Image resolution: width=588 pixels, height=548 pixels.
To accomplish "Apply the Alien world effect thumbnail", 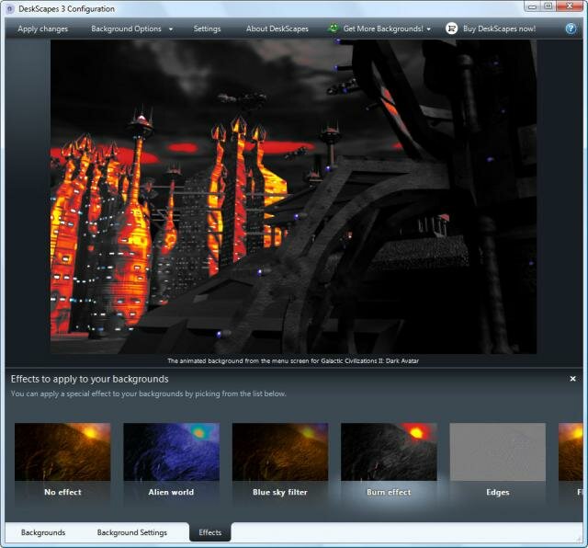I will 172,451.
